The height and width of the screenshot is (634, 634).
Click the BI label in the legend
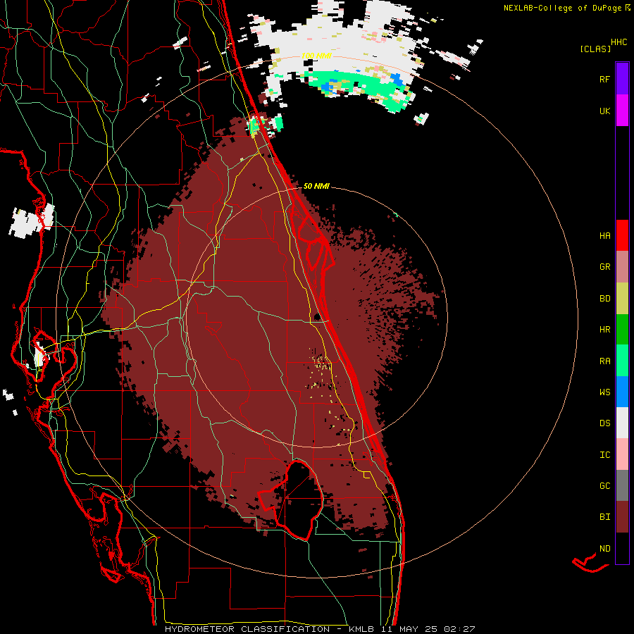click(x=604, y=517)
